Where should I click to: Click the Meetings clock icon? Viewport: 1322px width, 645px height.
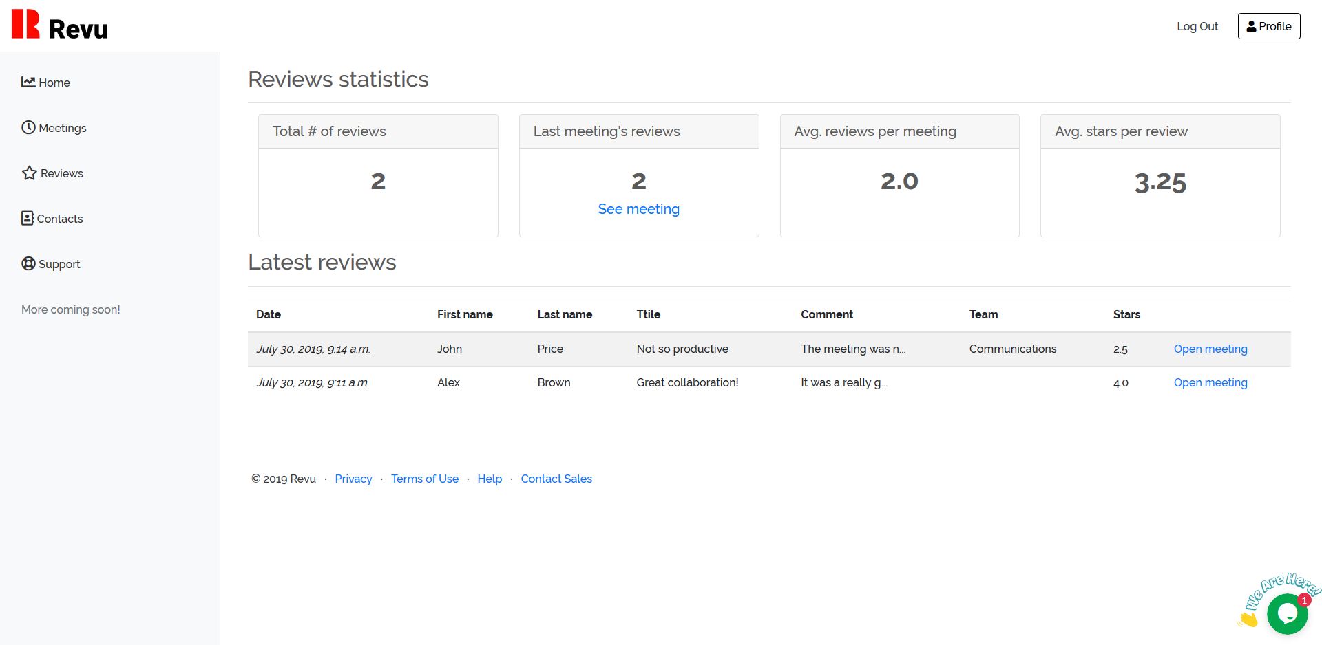point(28,127)
